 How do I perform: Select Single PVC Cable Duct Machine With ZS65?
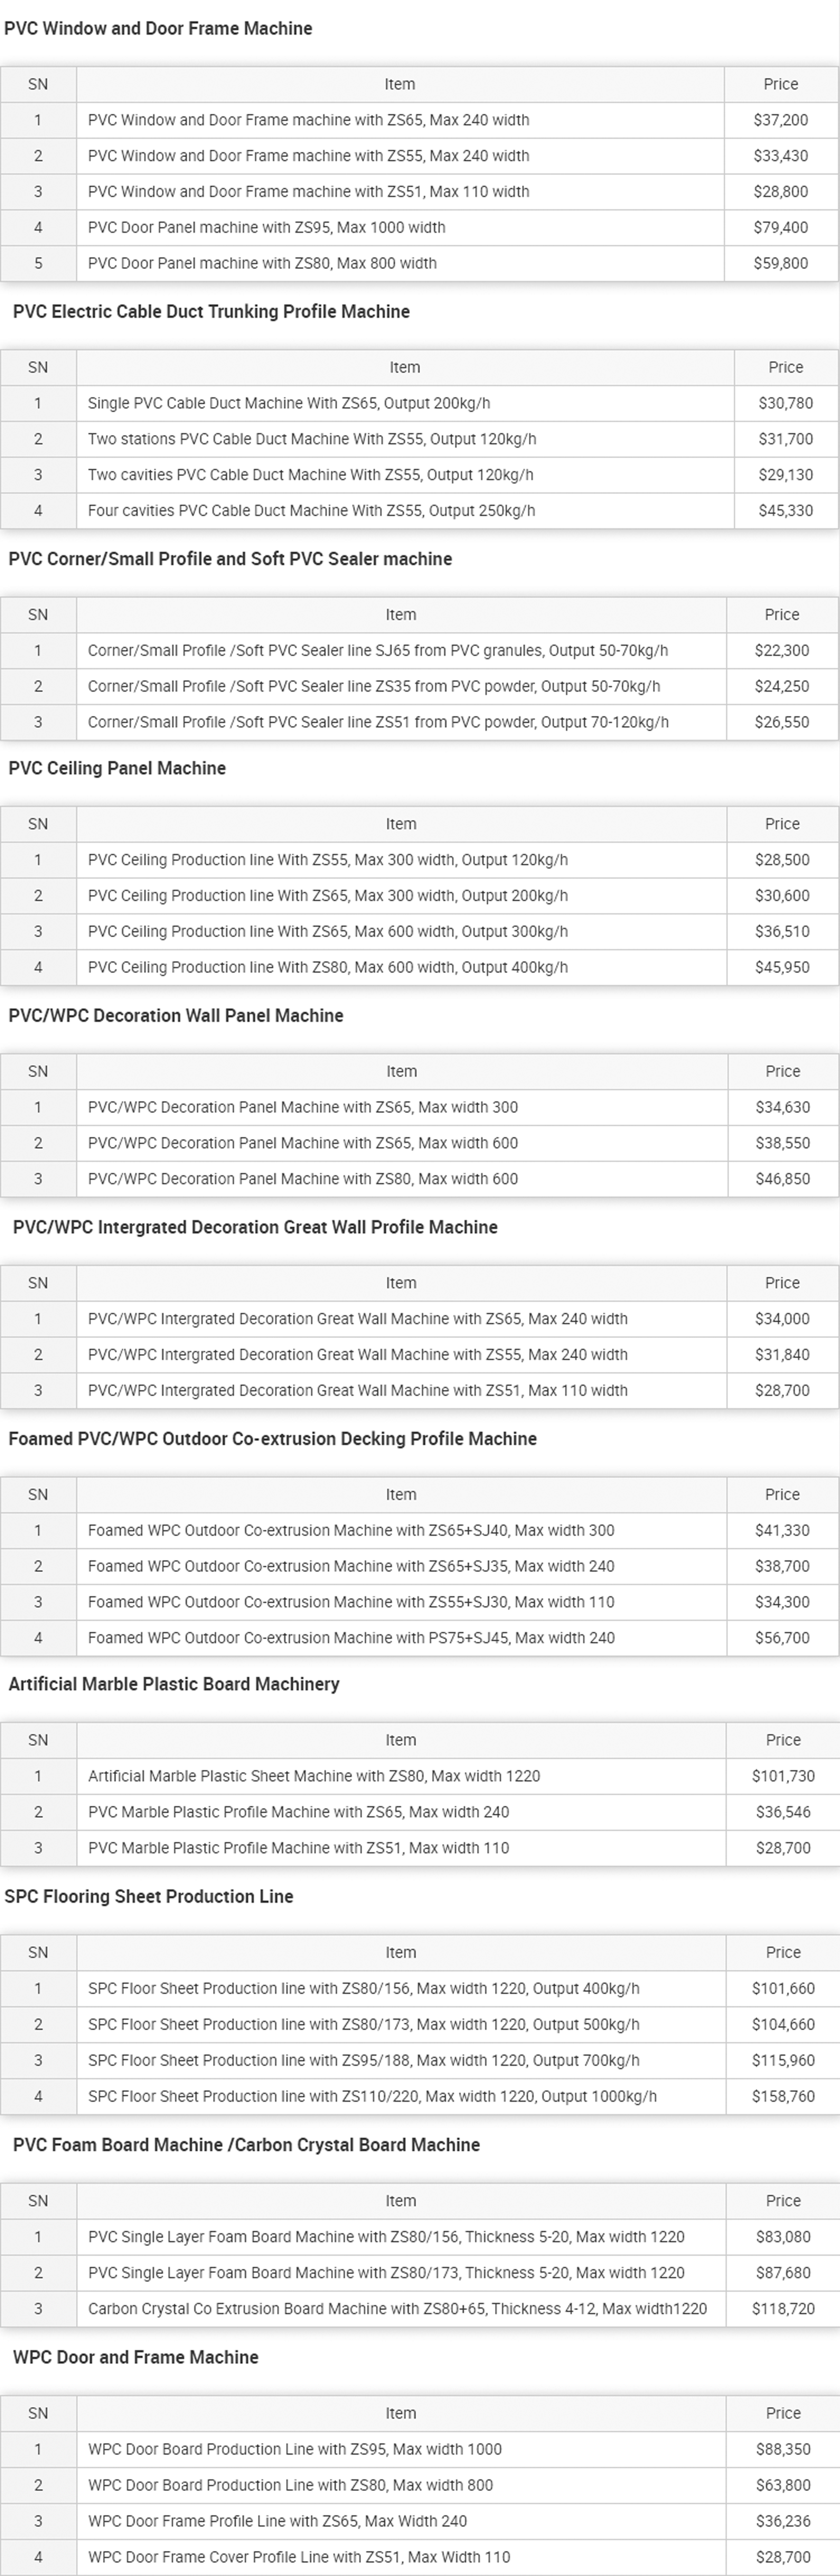288,403
